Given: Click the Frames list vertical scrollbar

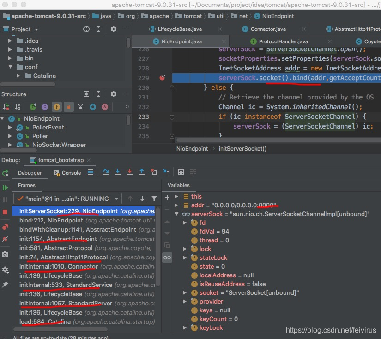Looking at the screenshot, I should coord(157,247).
